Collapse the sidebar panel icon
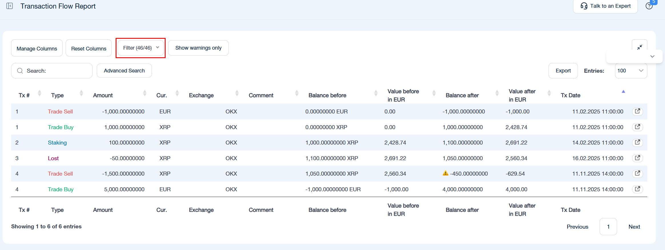This screenshot has height=250, width=665. click(9, 6)
